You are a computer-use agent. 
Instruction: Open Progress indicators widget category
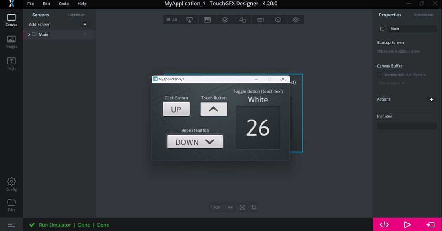tap(260, 20)
